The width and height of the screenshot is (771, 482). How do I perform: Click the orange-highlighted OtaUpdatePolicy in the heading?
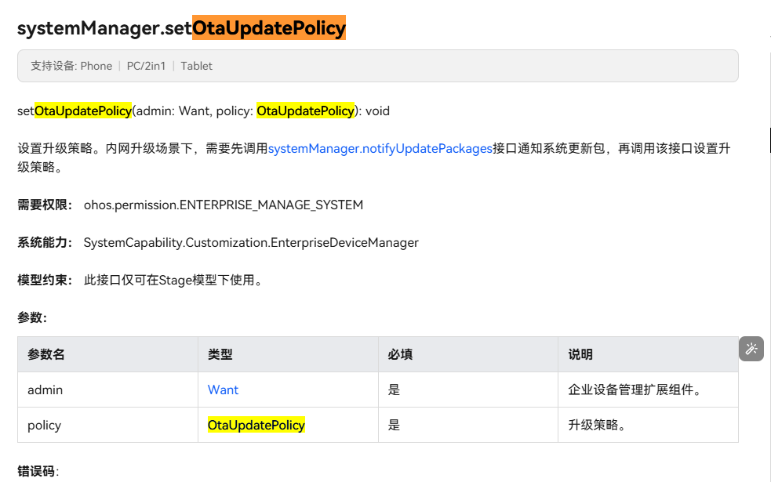pos(269,27)
